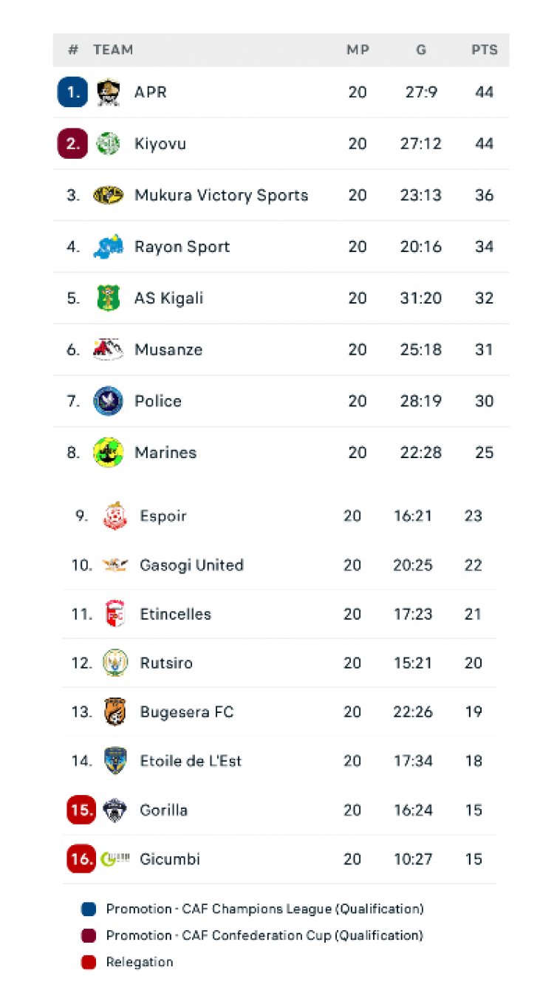
Task: Click the Espoir team name
Action: click(163, 516)
